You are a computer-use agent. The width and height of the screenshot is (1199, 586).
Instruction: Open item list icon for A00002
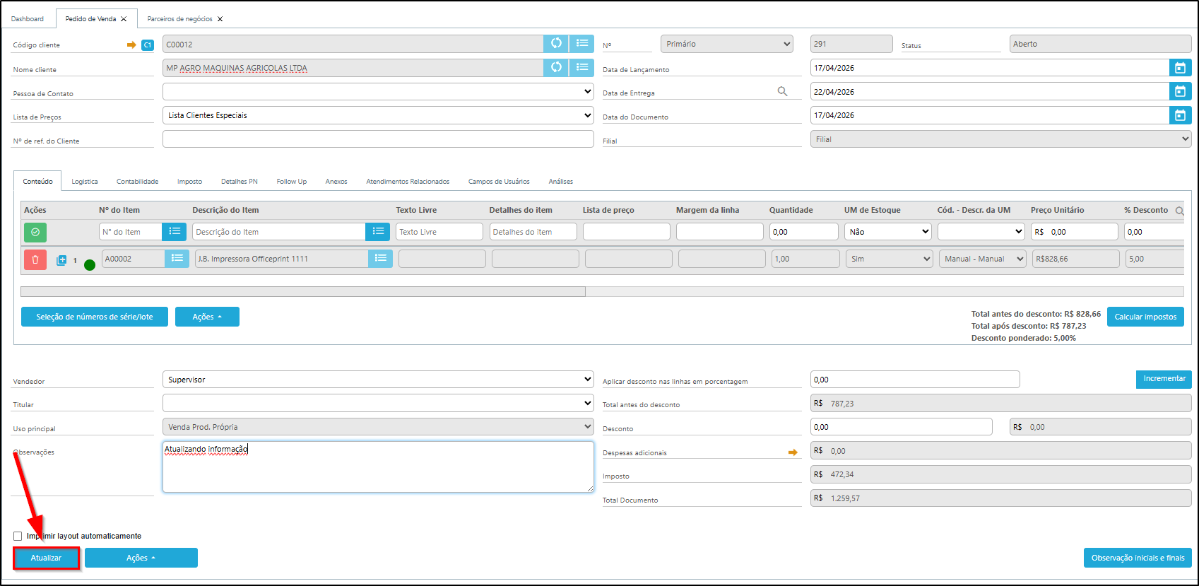(177, 259)
